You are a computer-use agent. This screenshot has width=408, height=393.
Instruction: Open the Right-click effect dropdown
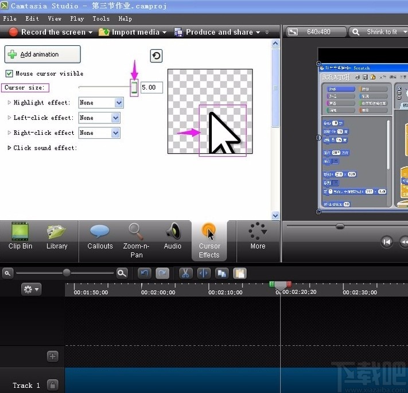(99, 133)
